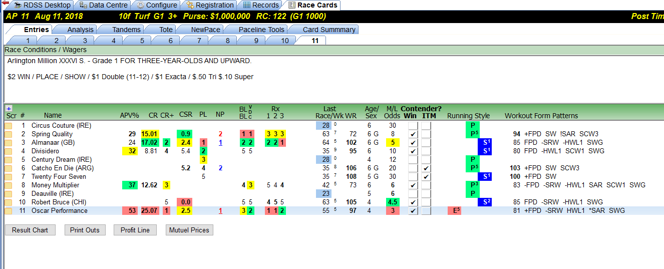Uncheck Win contender for Robert Bruce
This screenshot has width=664, height=269.
[x=413, y=202]
